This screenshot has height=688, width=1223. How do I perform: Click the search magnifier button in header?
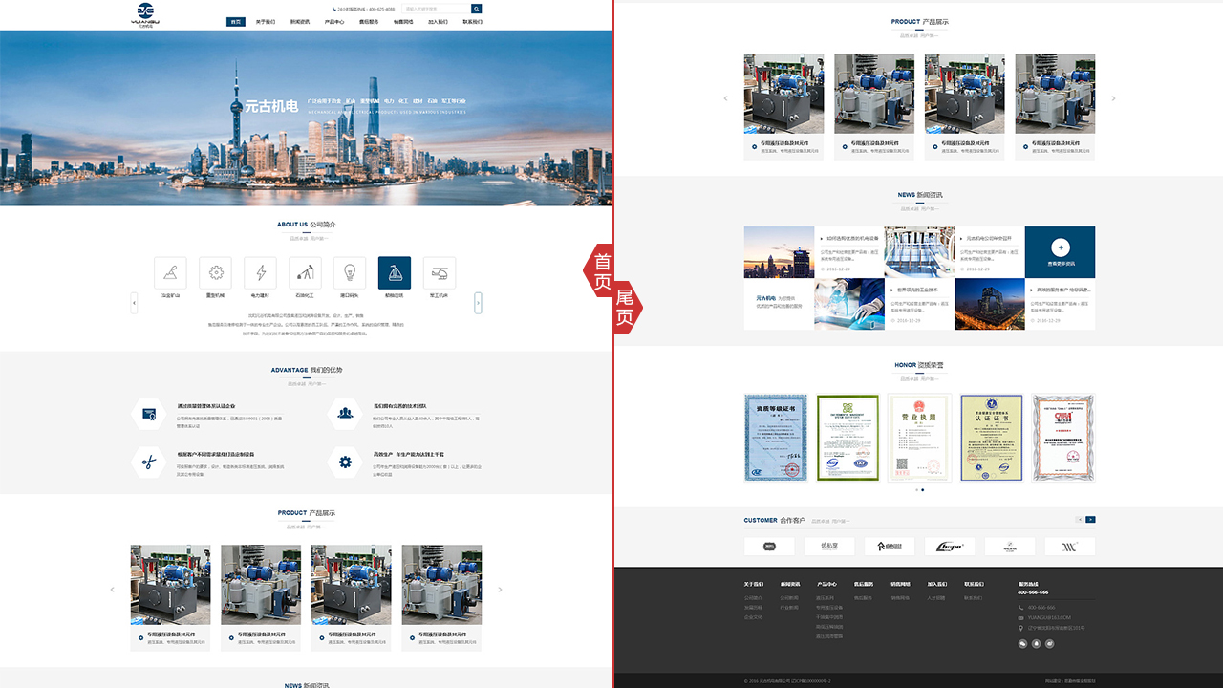click(477, 9)
